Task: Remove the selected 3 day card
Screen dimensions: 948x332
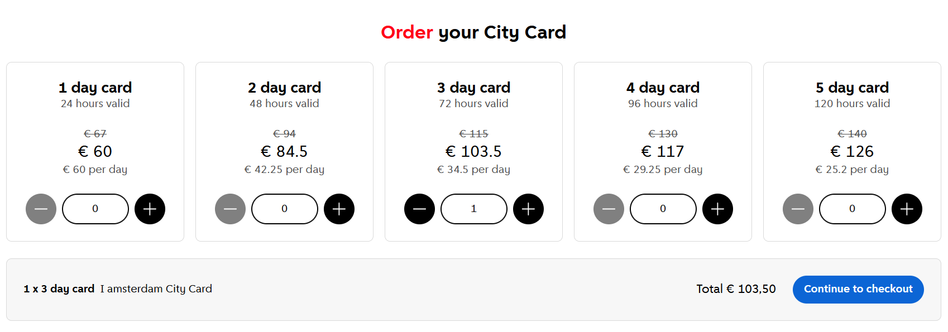Action: click(419, 209)
